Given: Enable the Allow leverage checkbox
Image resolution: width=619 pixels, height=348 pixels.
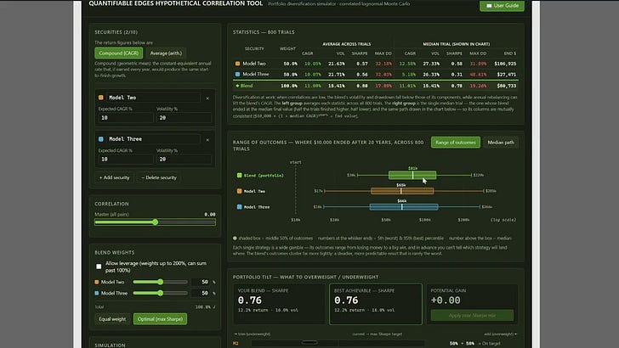Looking at the screenshot, I should 99,267.
